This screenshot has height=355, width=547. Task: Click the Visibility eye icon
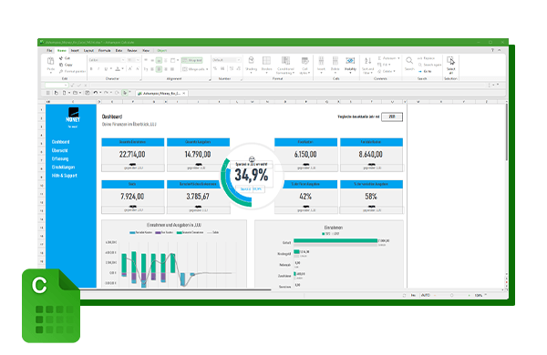(x=350, y=61)
